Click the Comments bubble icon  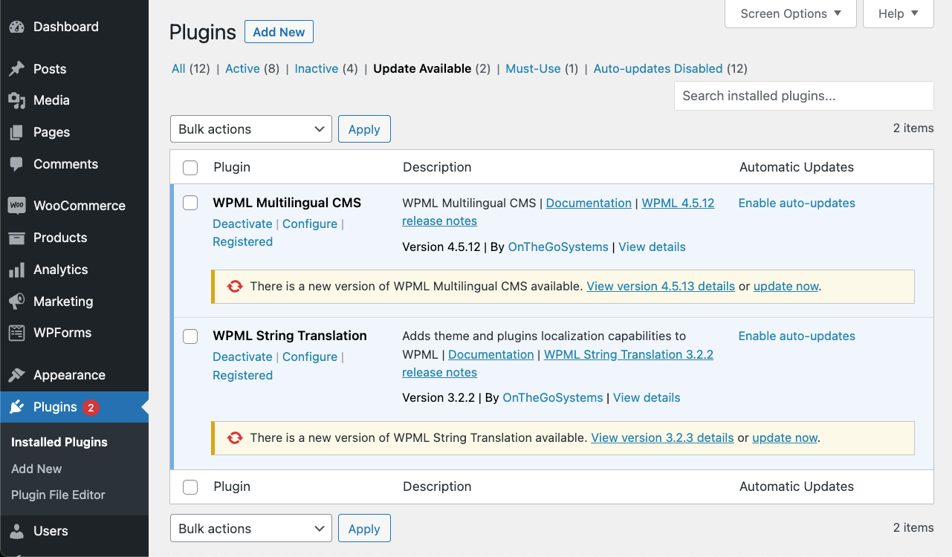pos(16,164)
